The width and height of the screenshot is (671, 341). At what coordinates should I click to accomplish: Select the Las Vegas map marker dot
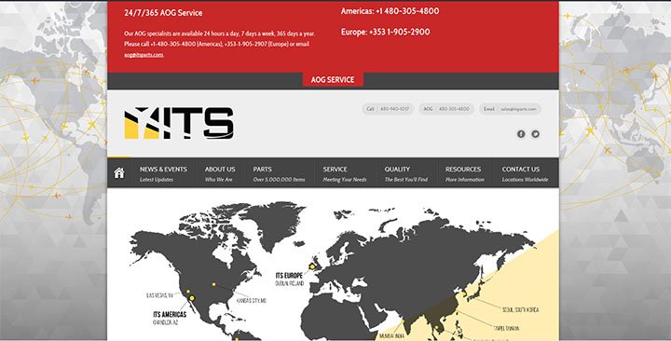[188, 292]
